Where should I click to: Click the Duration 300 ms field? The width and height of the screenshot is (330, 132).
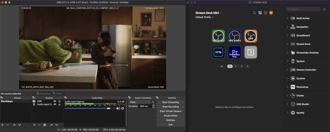click(x=146, y=106)
